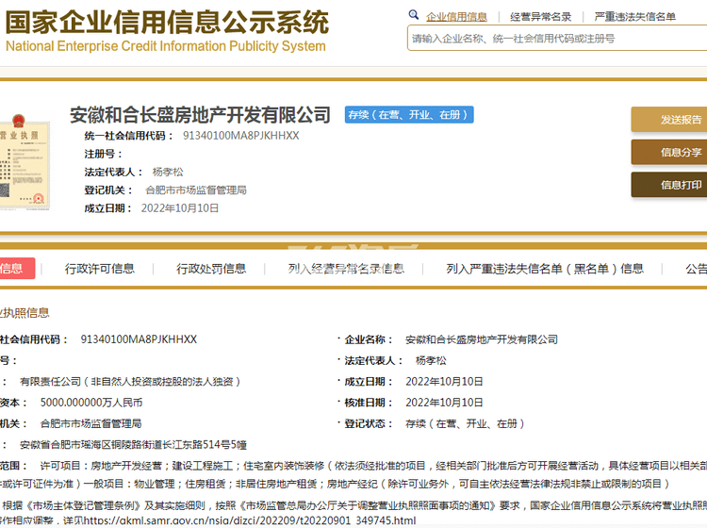Switch to the 行政处罚信息 tab

coord(211,269)
